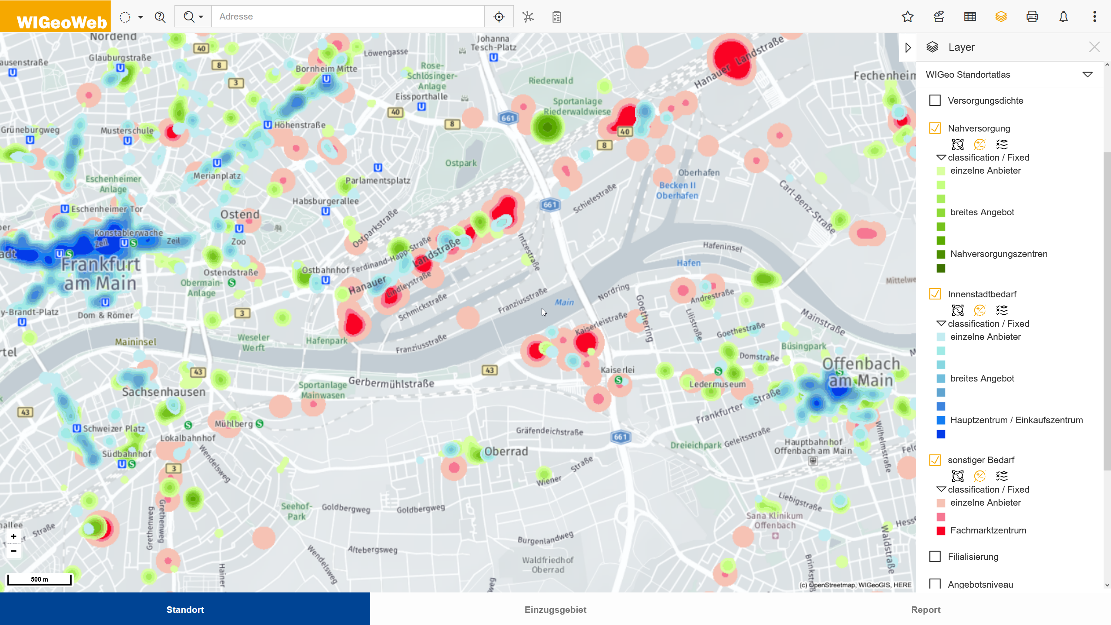Viewport: 1111px width, 625px height.
Task: Switch to the Report tab
Action: coord(925,609)
